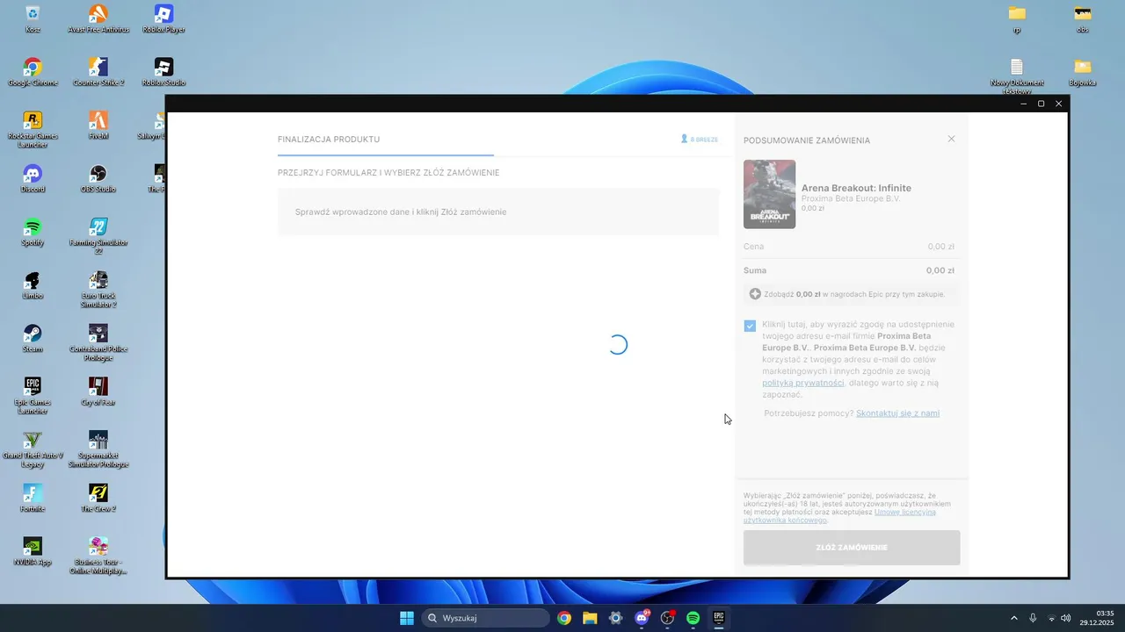Open the Nowy Dokument tekstowy file

1017,76
